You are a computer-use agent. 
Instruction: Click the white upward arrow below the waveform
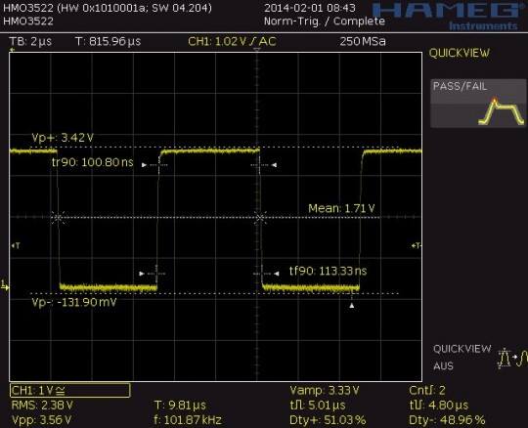coord(352,306)
